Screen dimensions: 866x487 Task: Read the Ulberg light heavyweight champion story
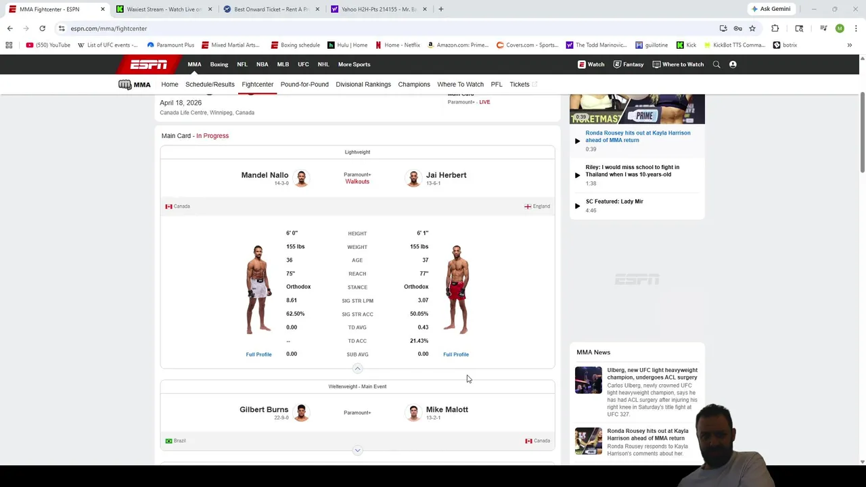point(652,373)
